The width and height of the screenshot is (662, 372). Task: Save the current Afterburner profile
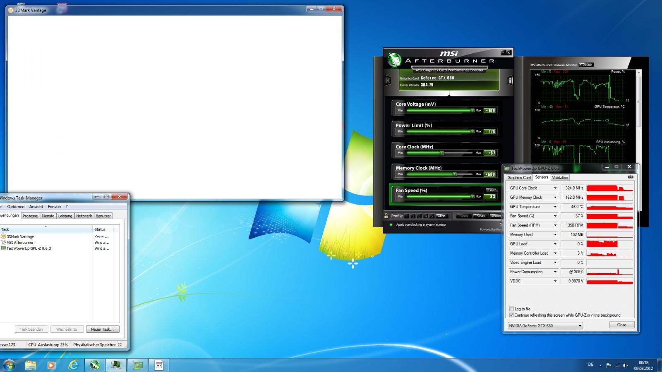coord(441,216)
